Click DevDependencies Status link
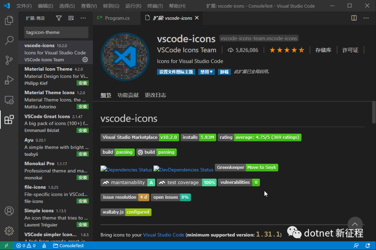Image resolution: width=376 pixels, height=250 pixels. [183, 169]
